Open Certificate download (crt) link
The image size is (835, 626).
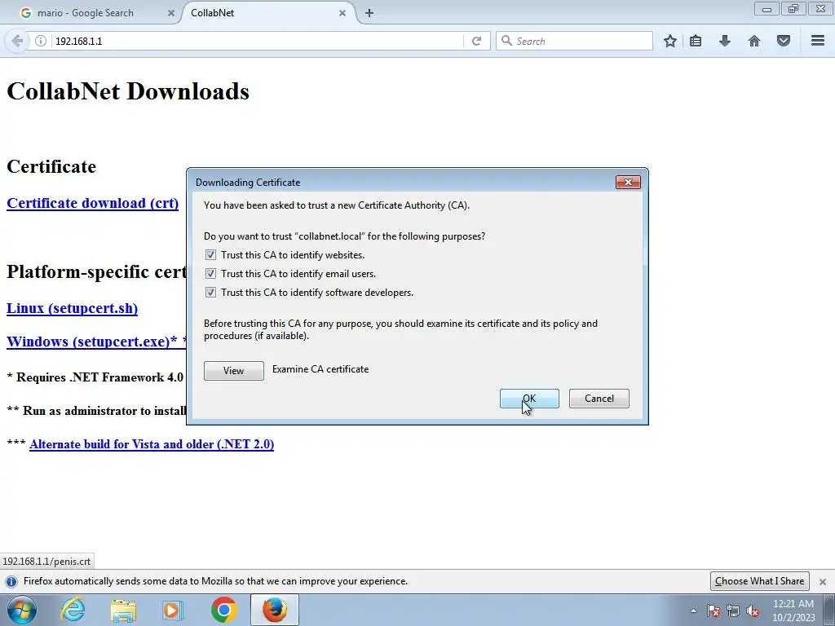93,203
